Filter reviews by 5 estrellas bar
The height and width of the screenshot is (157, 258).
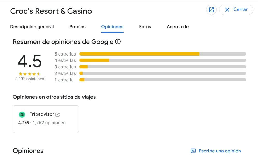pos(163,54)
